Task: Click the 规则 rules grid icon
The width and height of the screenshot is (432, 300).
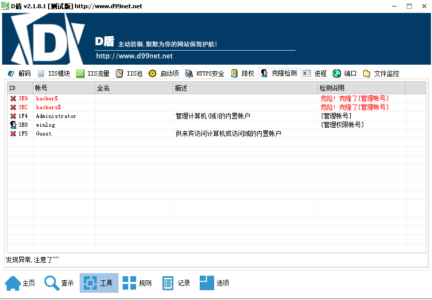Action: 129,283
